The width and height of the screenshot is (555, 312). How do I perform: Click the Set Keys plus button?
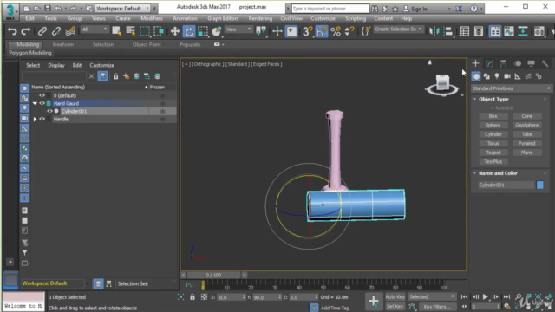pyautogui.click(x=374, y=302)
